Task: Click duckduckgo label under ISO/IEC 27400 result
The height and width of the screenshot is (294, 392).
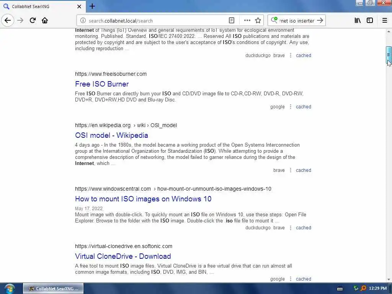Action: click(258, 56)
